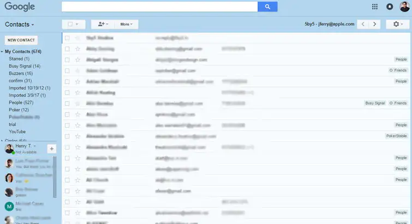The image size is (412, 224).
Task: Open the YouTube group
Action: (17, 132)
